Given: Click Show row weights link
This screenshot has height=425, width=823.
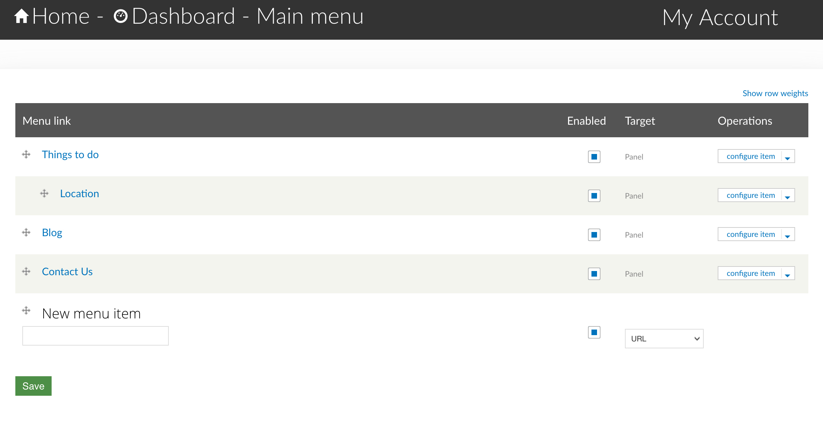Looking at the screenshot, I should point(775,93).
